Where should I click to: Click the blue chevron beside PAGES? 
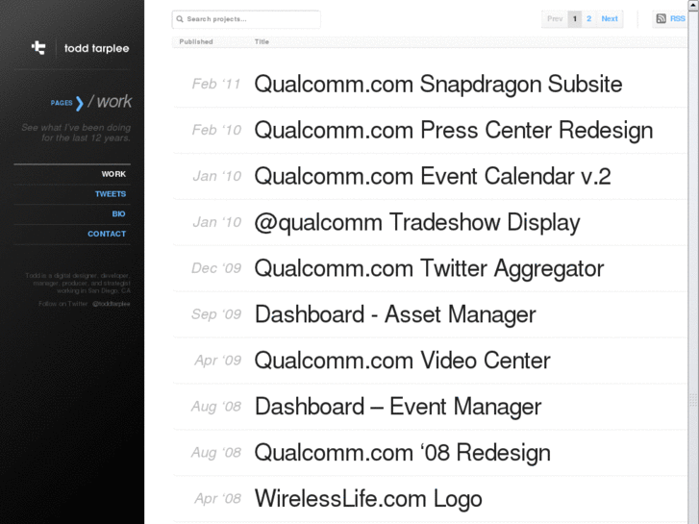(x=80, y=104)
